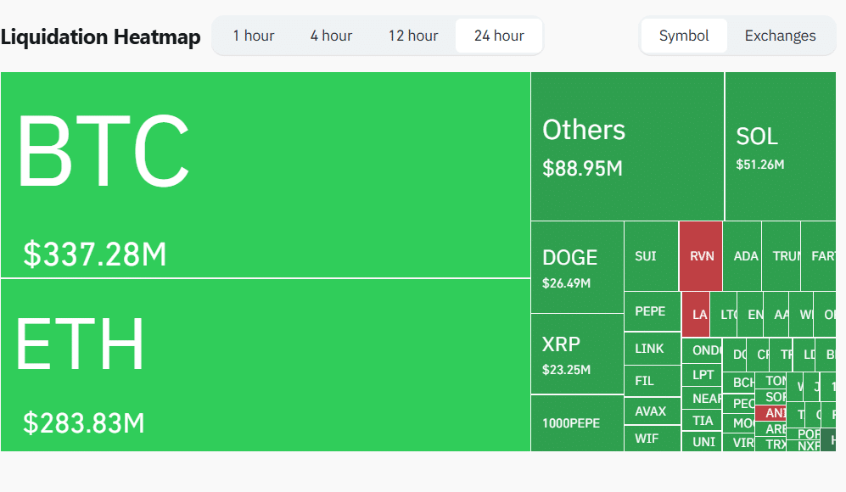Switch to 4 hour timeframe
Viewport: 846px width, 492px height.
pyautogui.click(x=331, y=36)
